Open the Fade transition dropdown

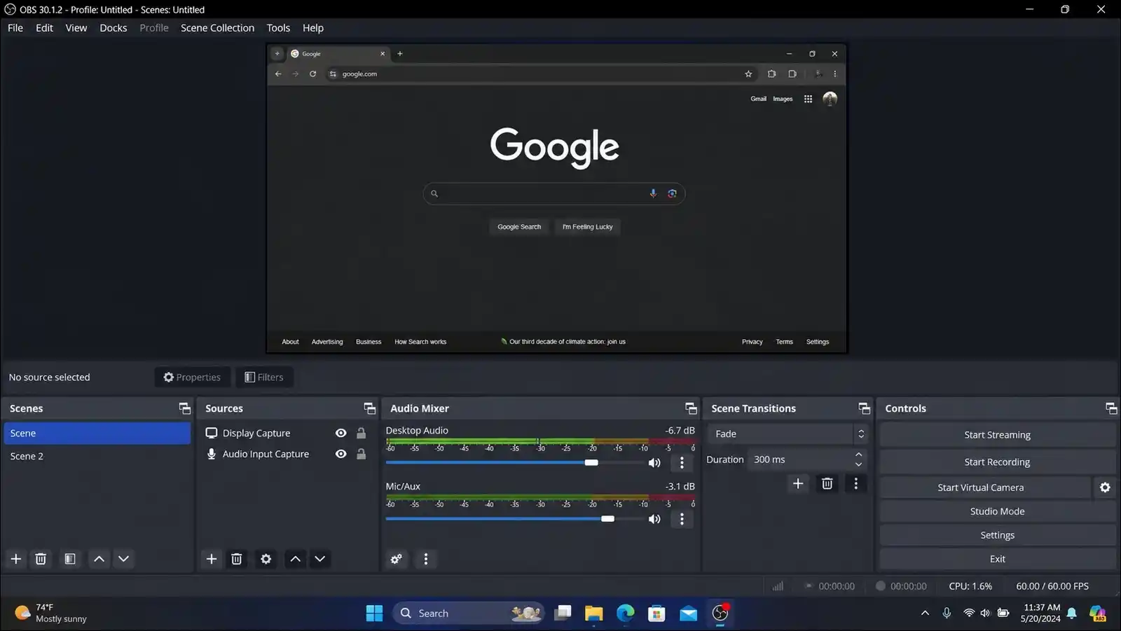pyautogui.click(x=788, y=434)
